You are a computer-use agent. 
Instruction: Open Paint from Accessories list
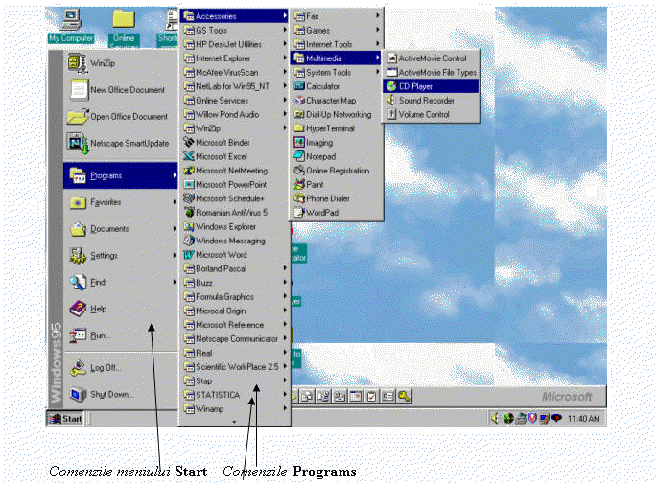(299, 184)
